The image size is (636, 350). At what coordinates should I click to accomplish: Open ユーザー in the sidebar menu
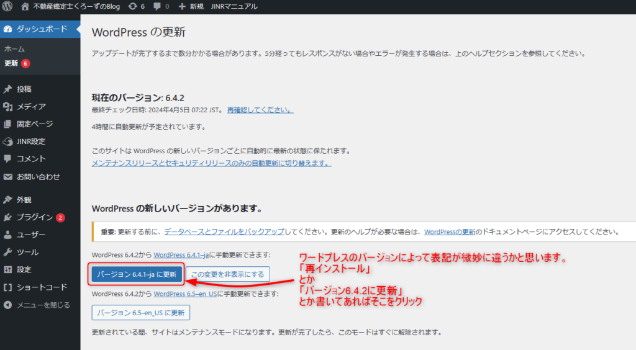click(31, 235)
